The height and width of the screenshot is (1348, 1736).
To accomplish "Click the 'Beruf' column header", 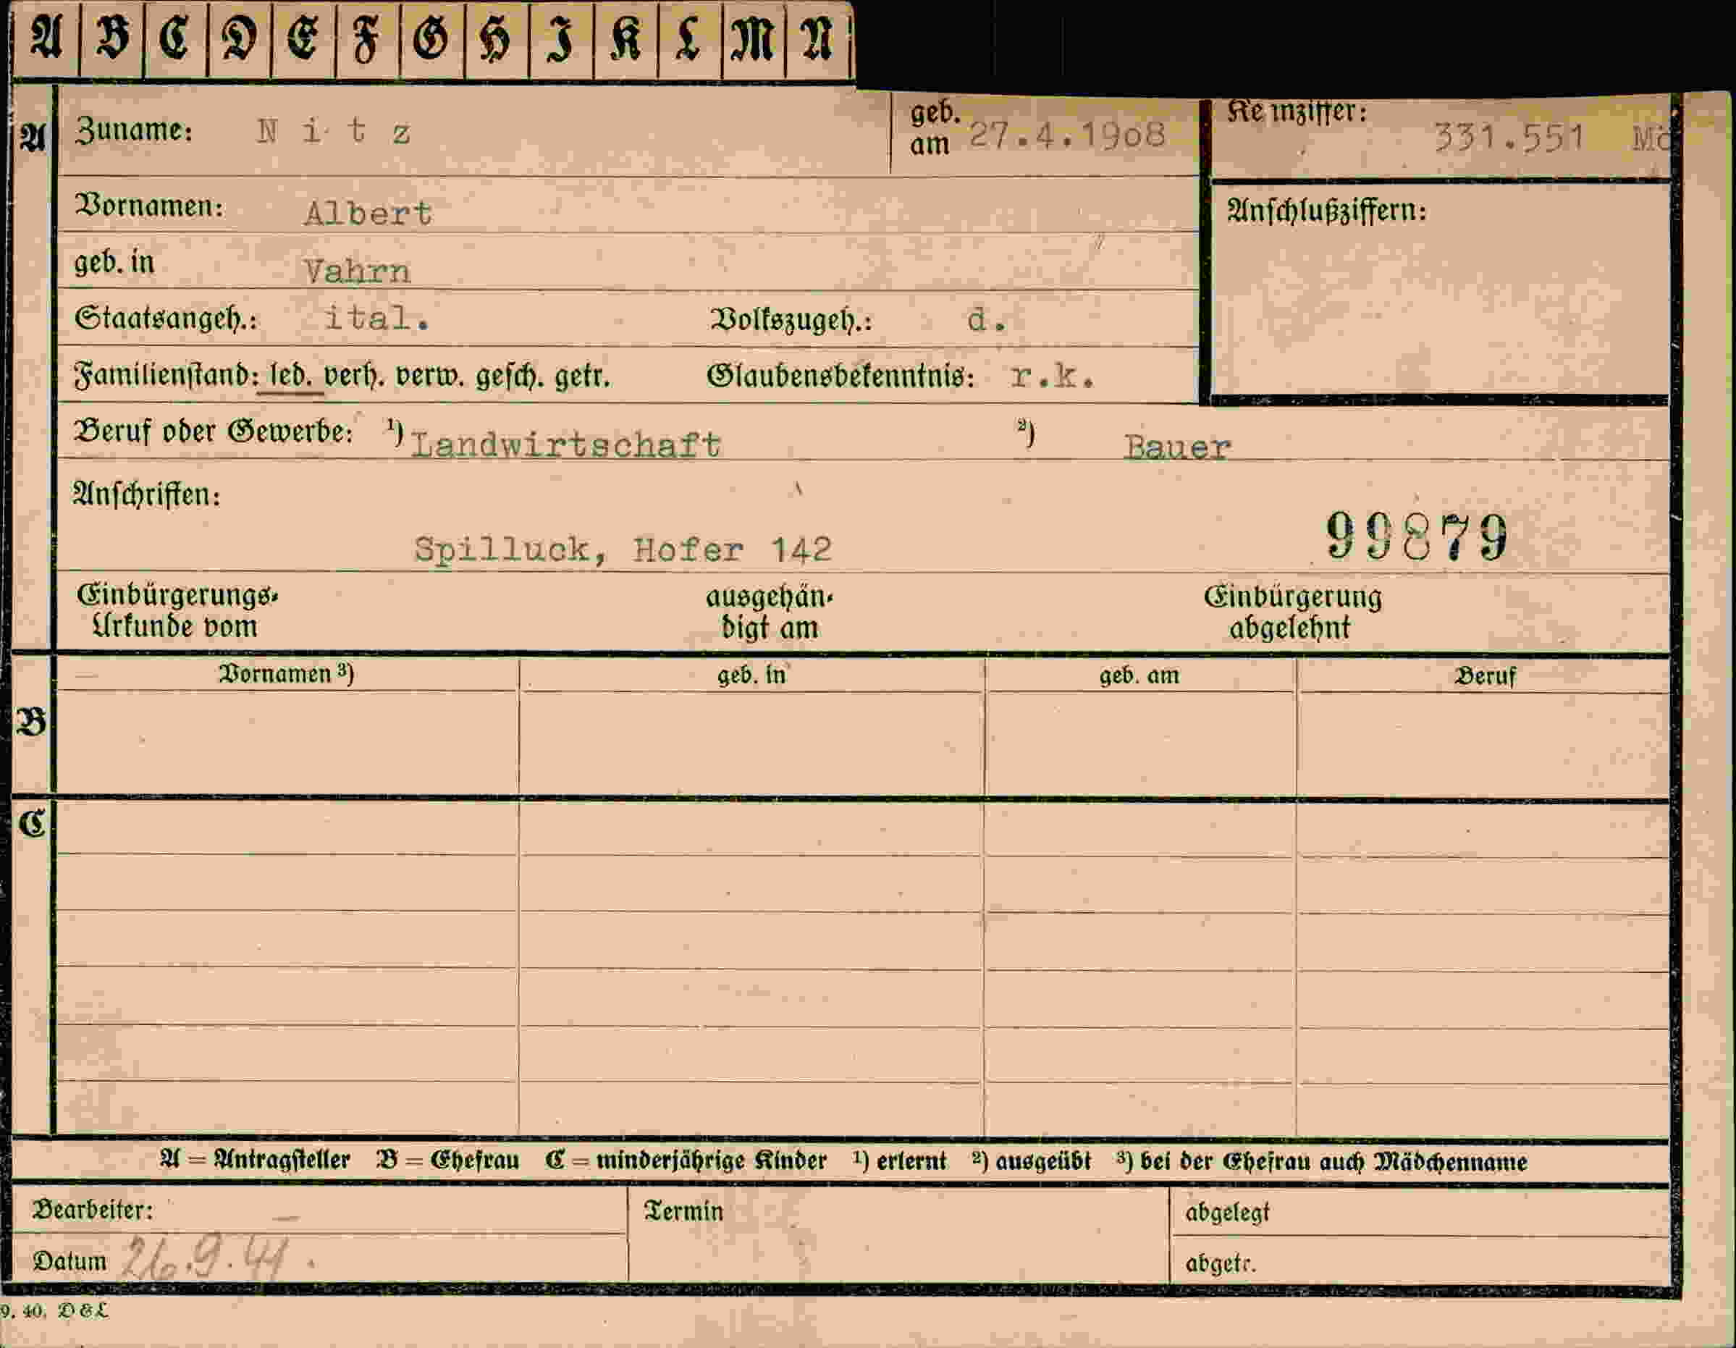I will 1485,677.
